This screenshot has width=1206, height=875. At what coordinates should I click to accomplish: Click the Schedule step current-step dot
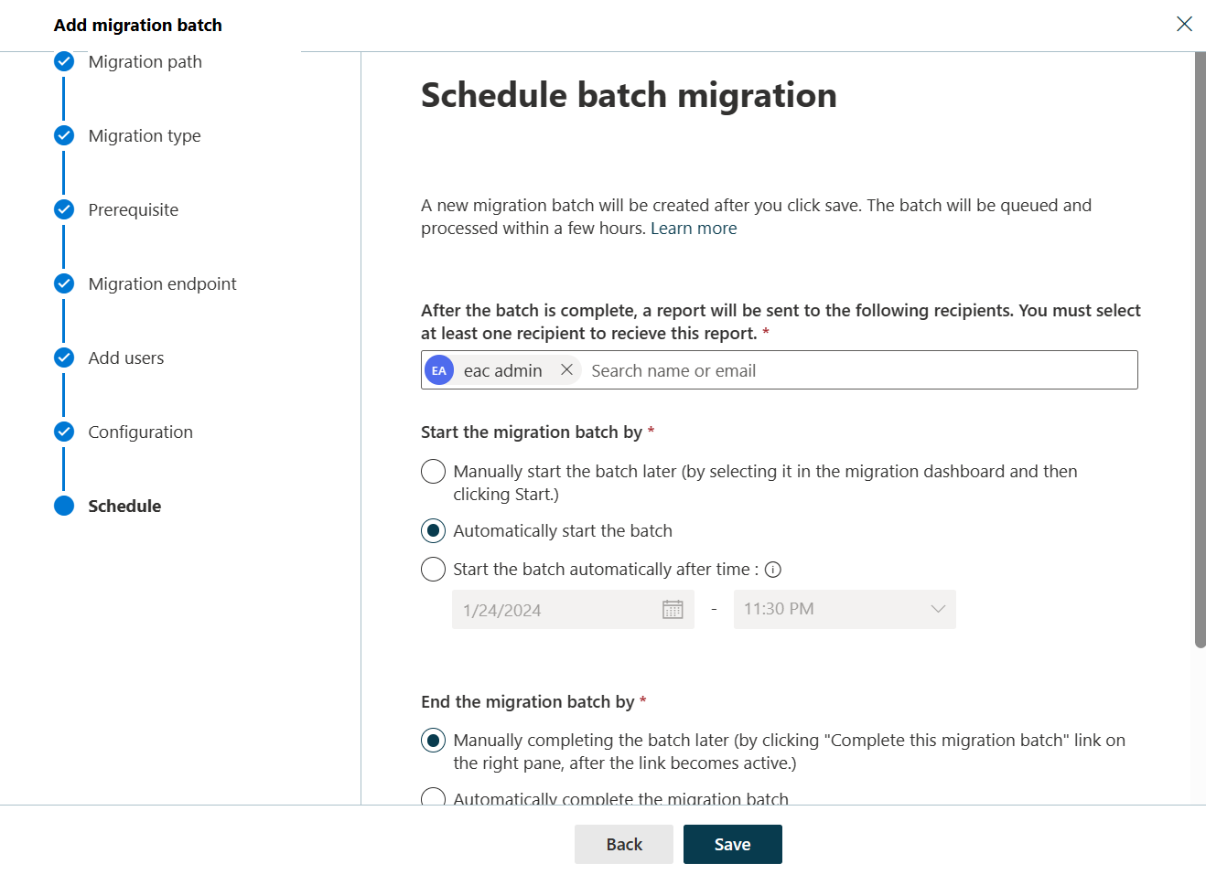[64, 506]
